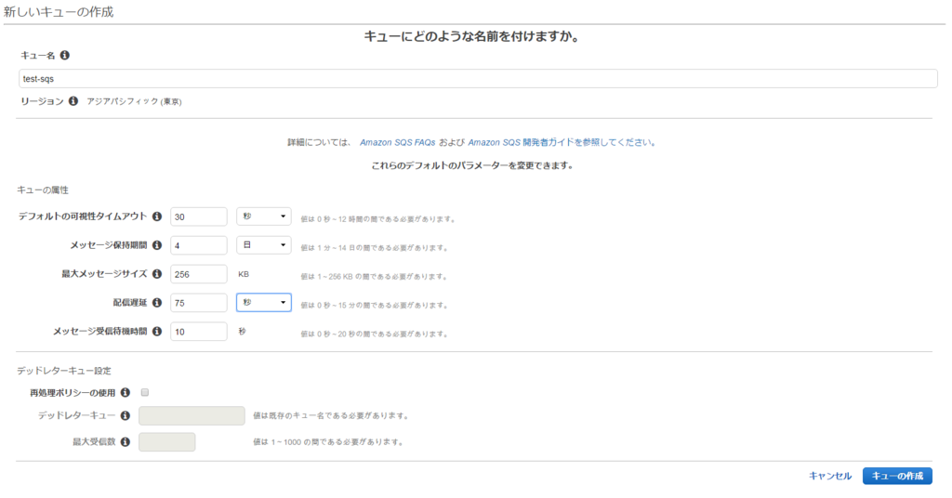Screen dimensions: 952x498
Task: Click the message retention field showing 4
Action: click(199, 245)
